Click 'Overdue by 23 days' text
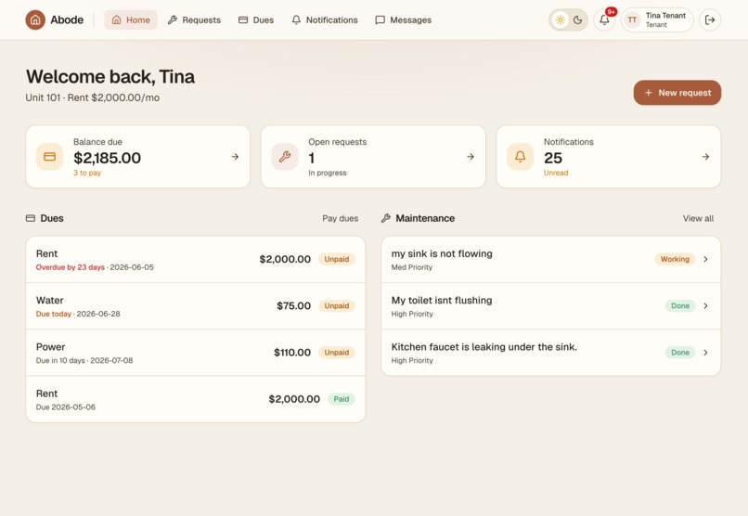The image size is (748, 516). pyautogui.click(x=71, y=267)
